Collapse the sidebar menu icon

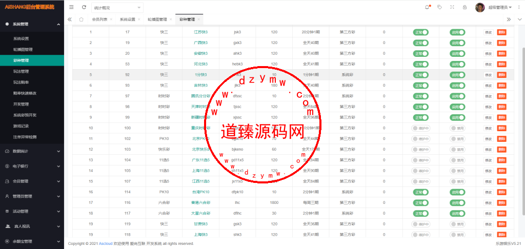tap(71, 7)
